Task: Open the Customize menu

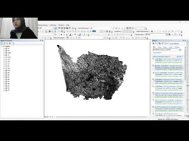Action: [x=53, y=25]
